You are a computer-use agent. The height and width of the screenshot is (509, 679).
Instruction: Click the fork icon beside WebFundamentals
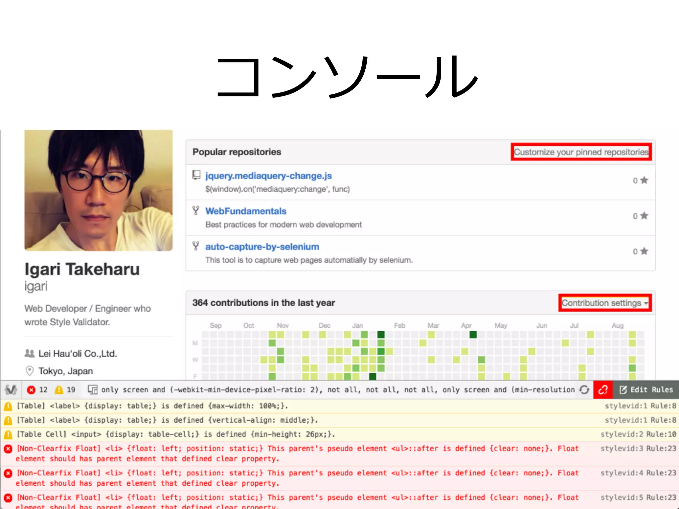pyautogui.click(x=196, y=210)
